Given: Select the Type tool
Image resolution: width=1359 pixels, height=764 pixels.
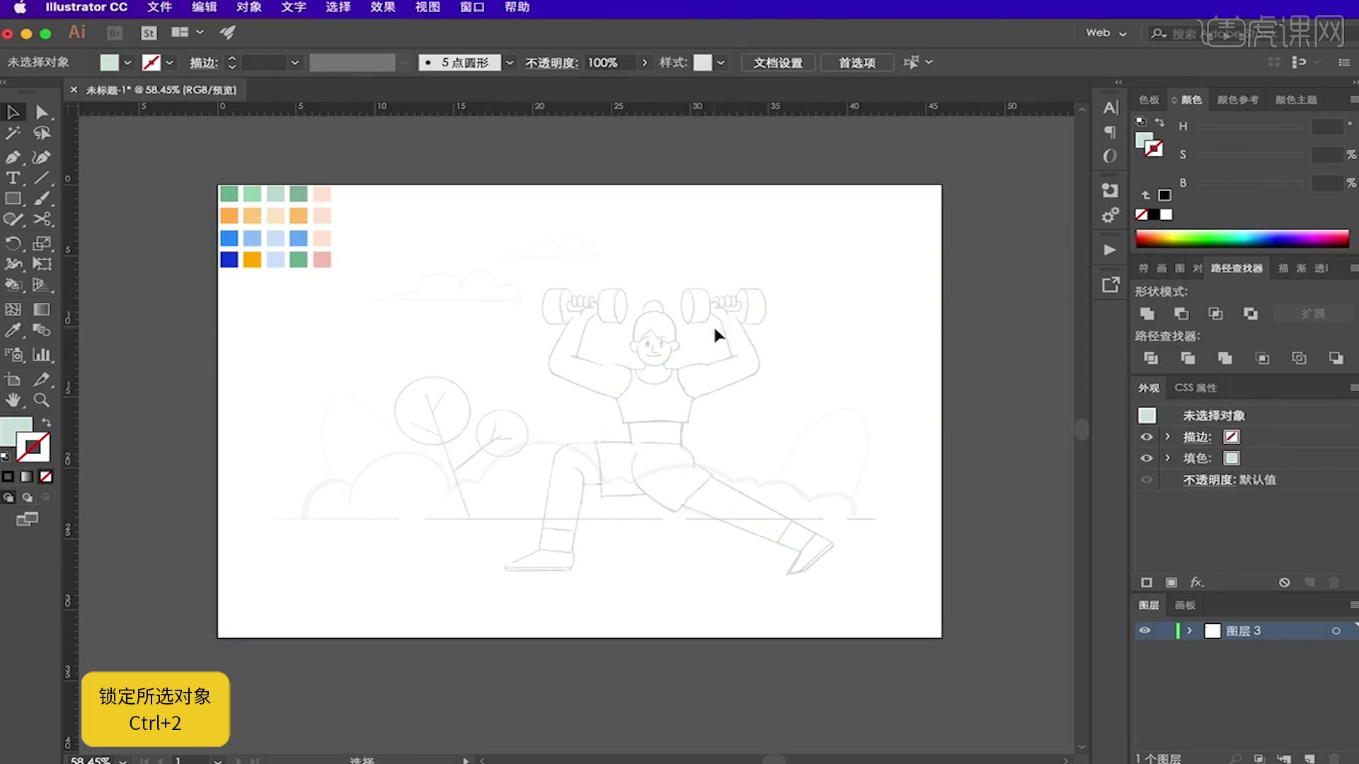Looking at the screenshot, I should (13, 178).
